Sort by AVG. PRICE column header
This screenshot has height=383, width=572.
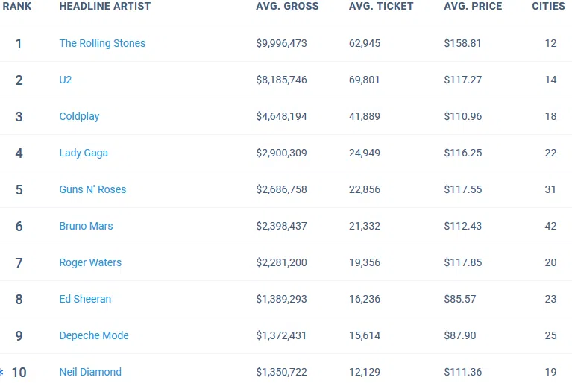click(x=473, y=6)
